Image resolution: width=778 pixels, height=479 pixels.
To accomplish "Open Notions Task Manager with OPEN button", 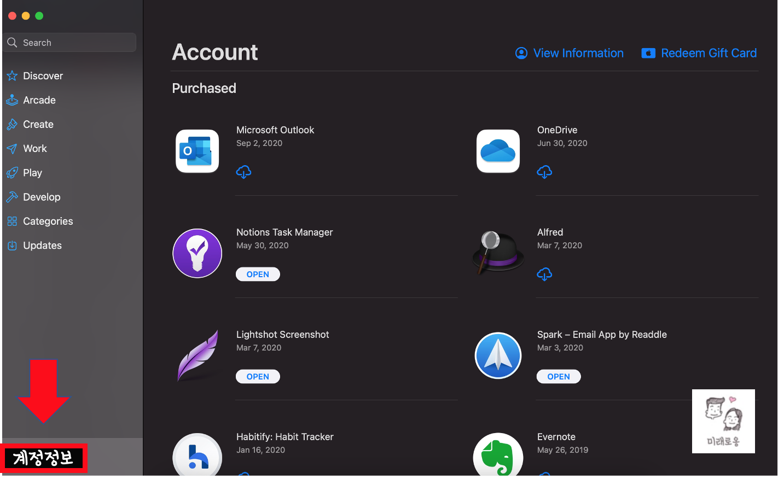I will (x=258, y=274).
